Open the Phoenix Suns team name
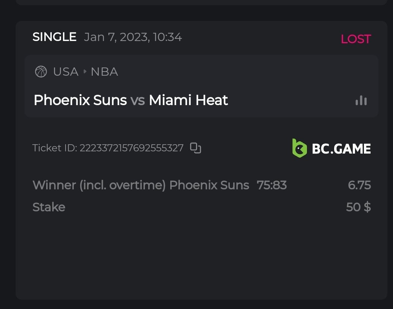Screen dimensions: 393x309 tap(80, 100)
